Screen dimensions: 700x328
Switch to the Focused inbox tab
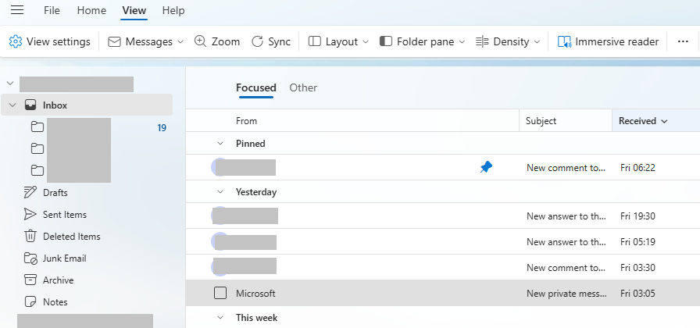pos(255,88)
